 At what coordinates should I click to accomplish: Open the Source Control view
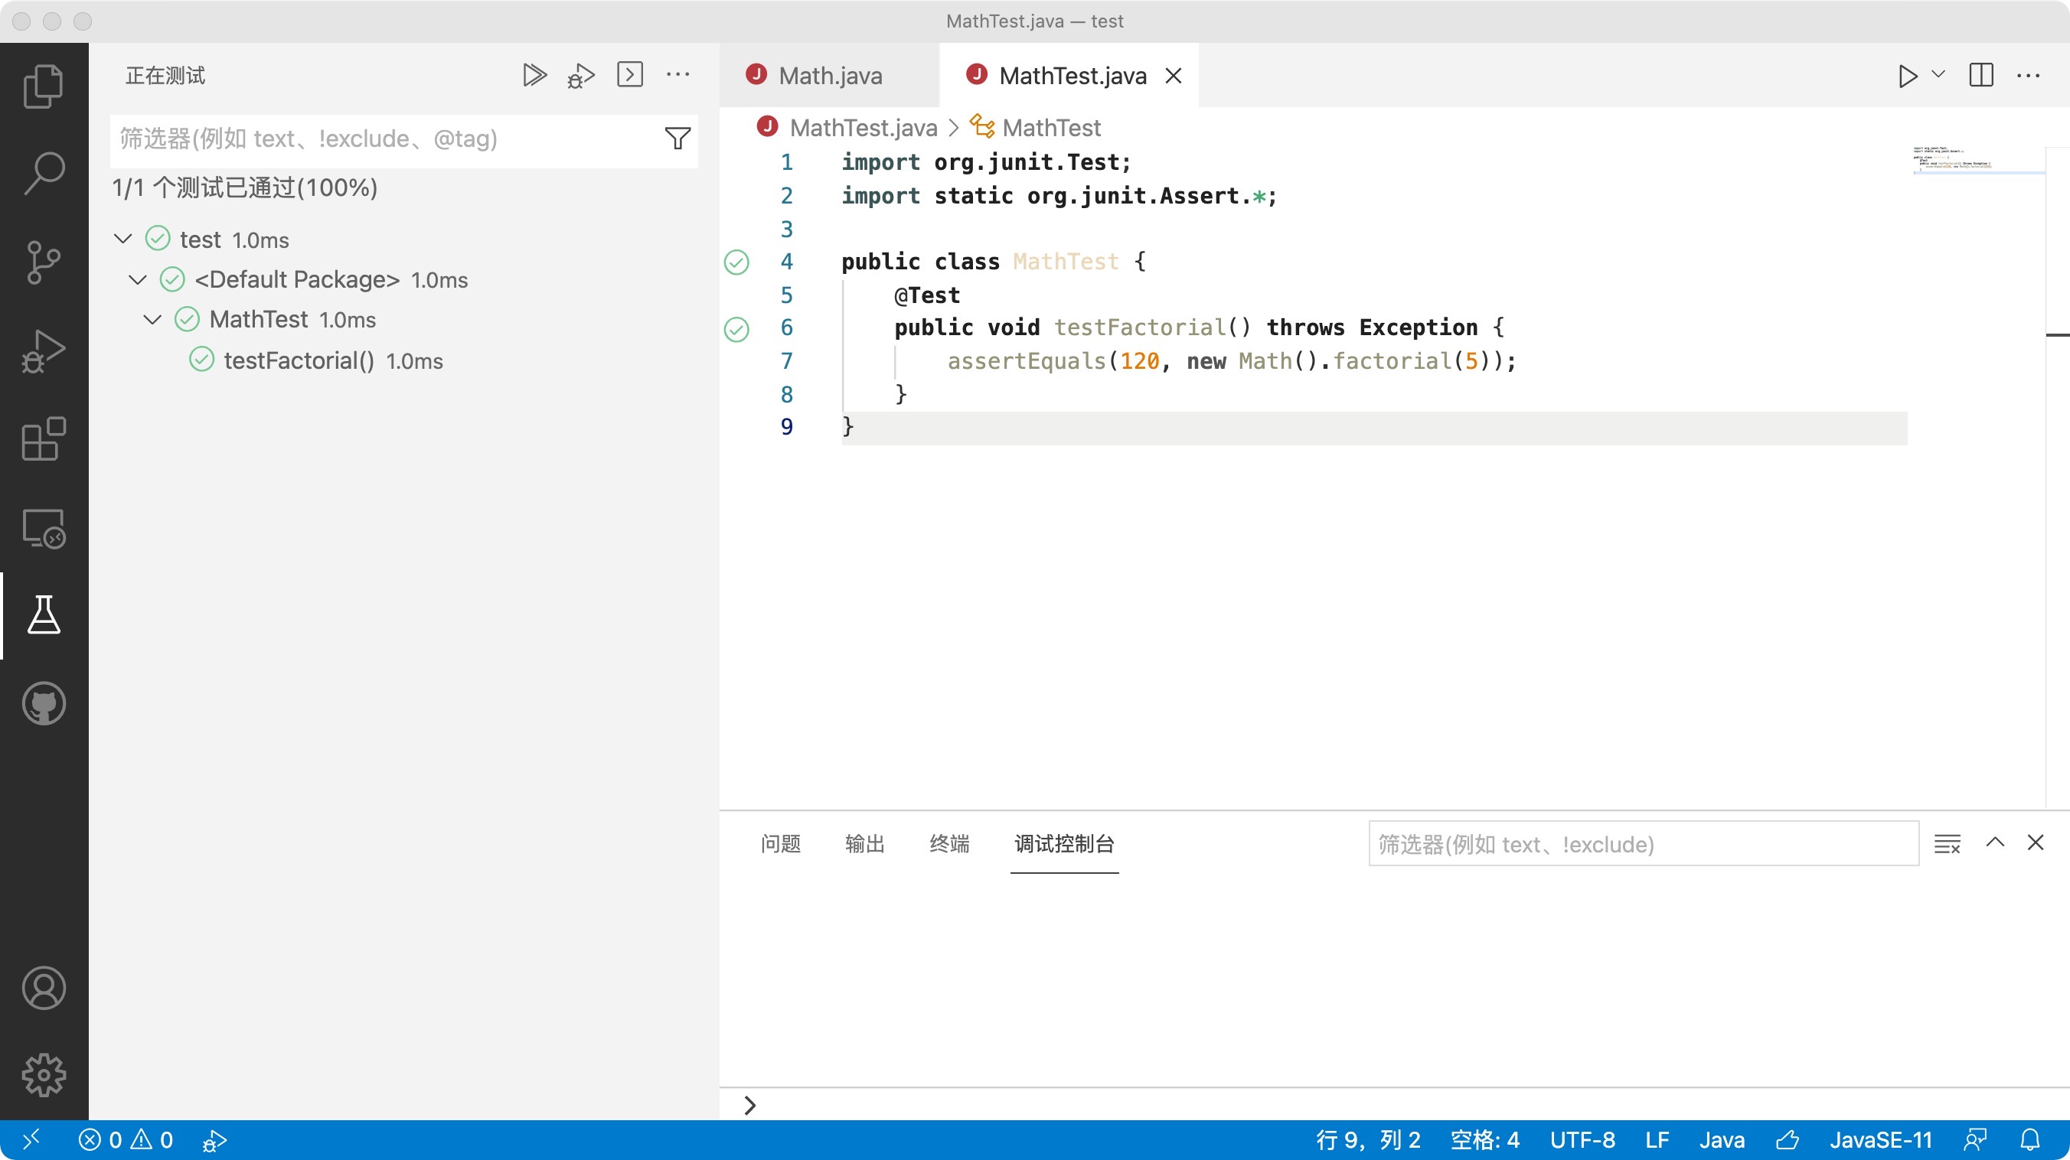(x=44, y=262)
